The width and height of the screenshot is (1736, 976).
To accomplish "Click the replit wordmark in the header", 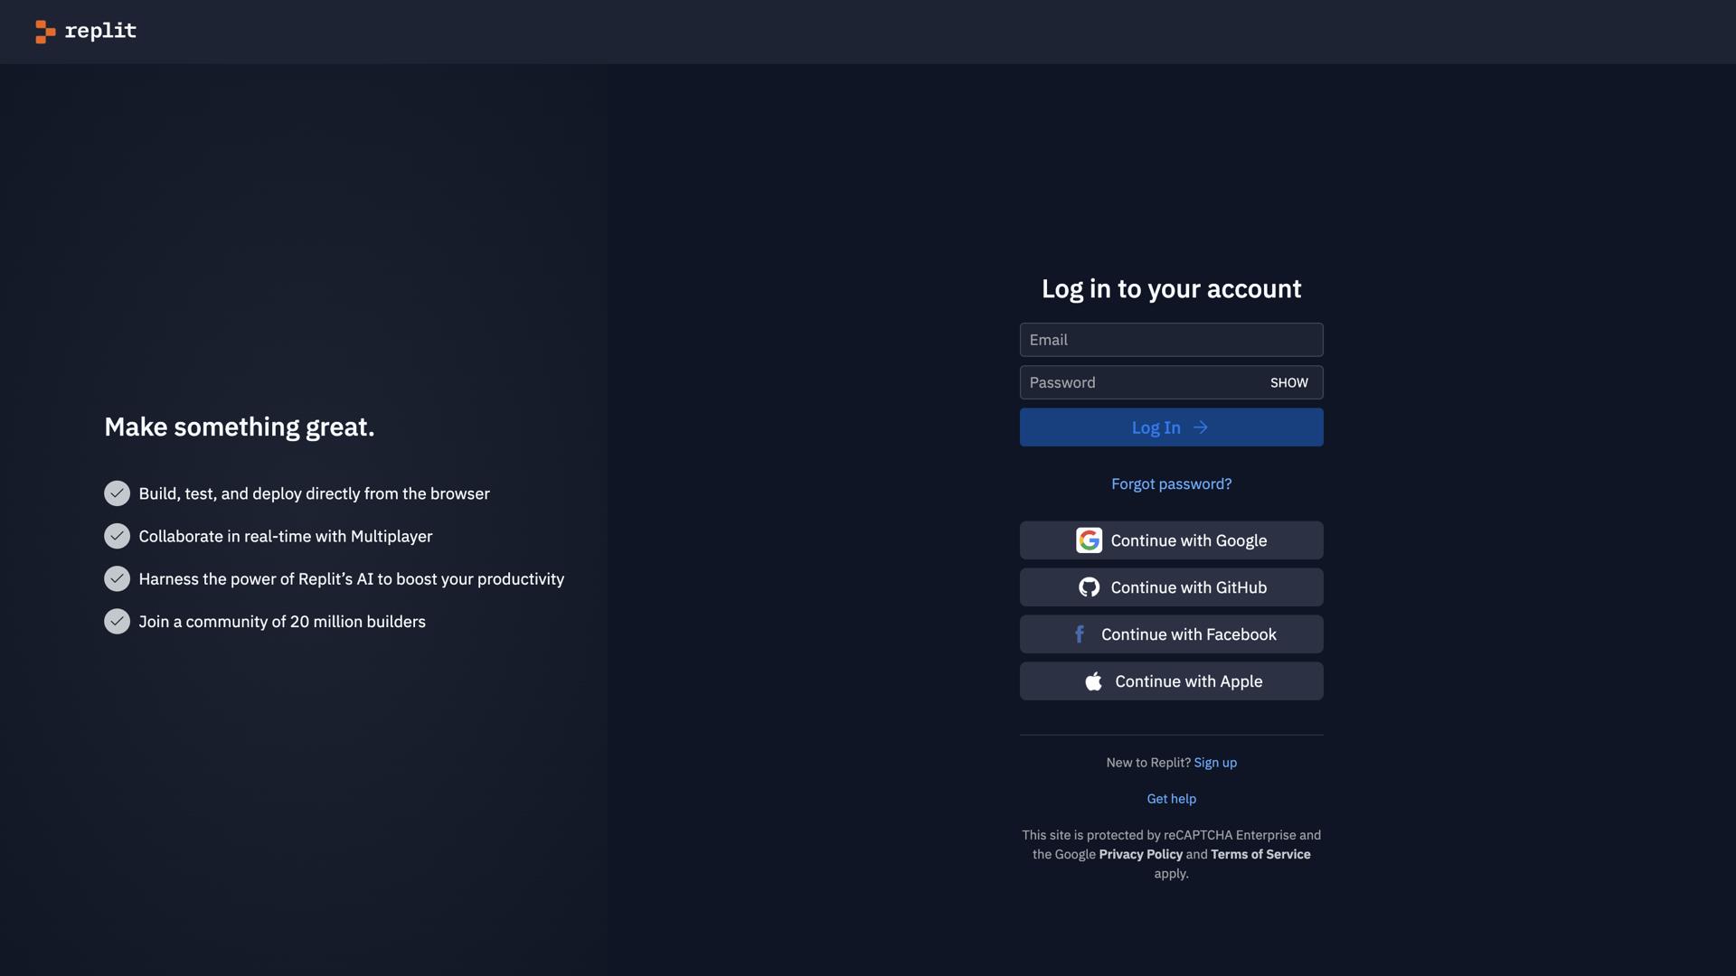I will click(100, 31).
